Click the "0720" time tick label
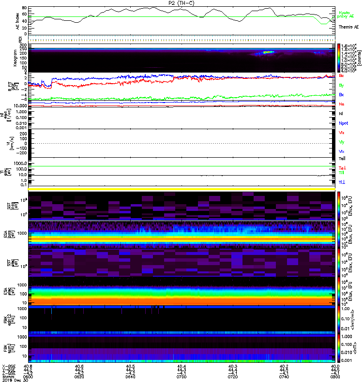Viewport: 363px width, 387px height. pyautogui.click(x=233, y=377)
